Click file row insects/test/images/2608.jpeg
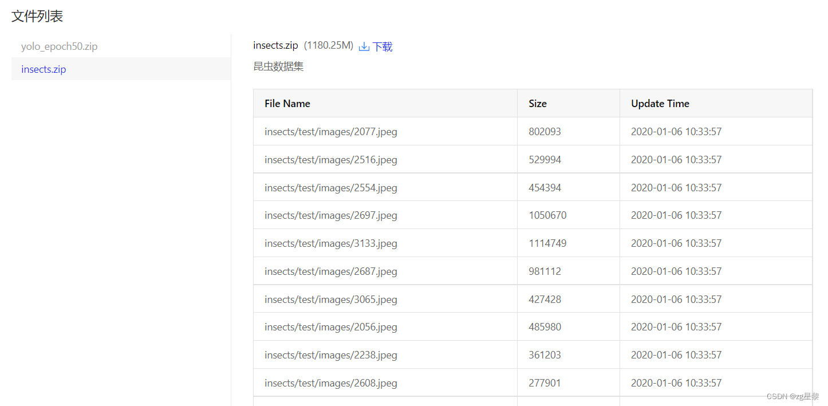Image resolution: width=828 pixels, height=406 pixels. pos(533,383)
